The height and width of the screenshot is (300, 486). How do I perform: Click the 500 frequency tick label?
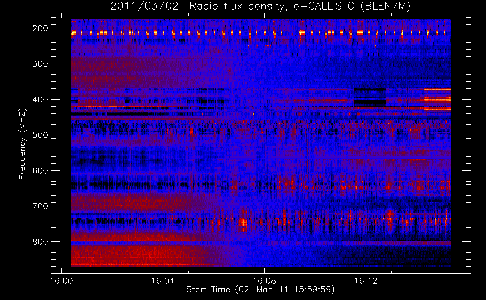click(x=40, y=135)
